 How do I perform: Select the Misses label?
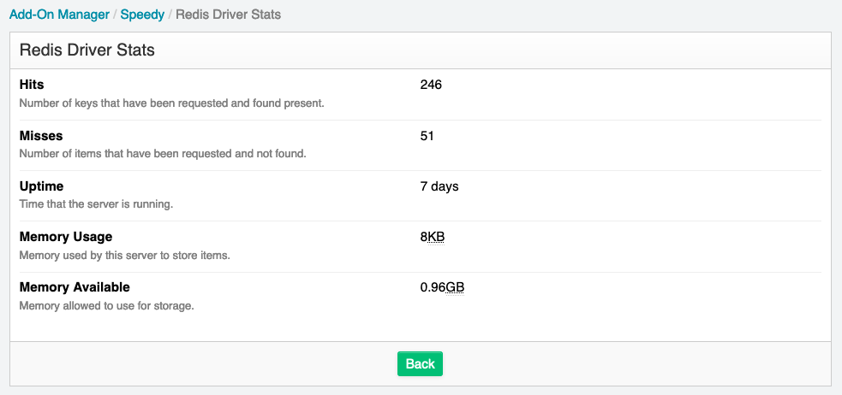click(41, 136)
